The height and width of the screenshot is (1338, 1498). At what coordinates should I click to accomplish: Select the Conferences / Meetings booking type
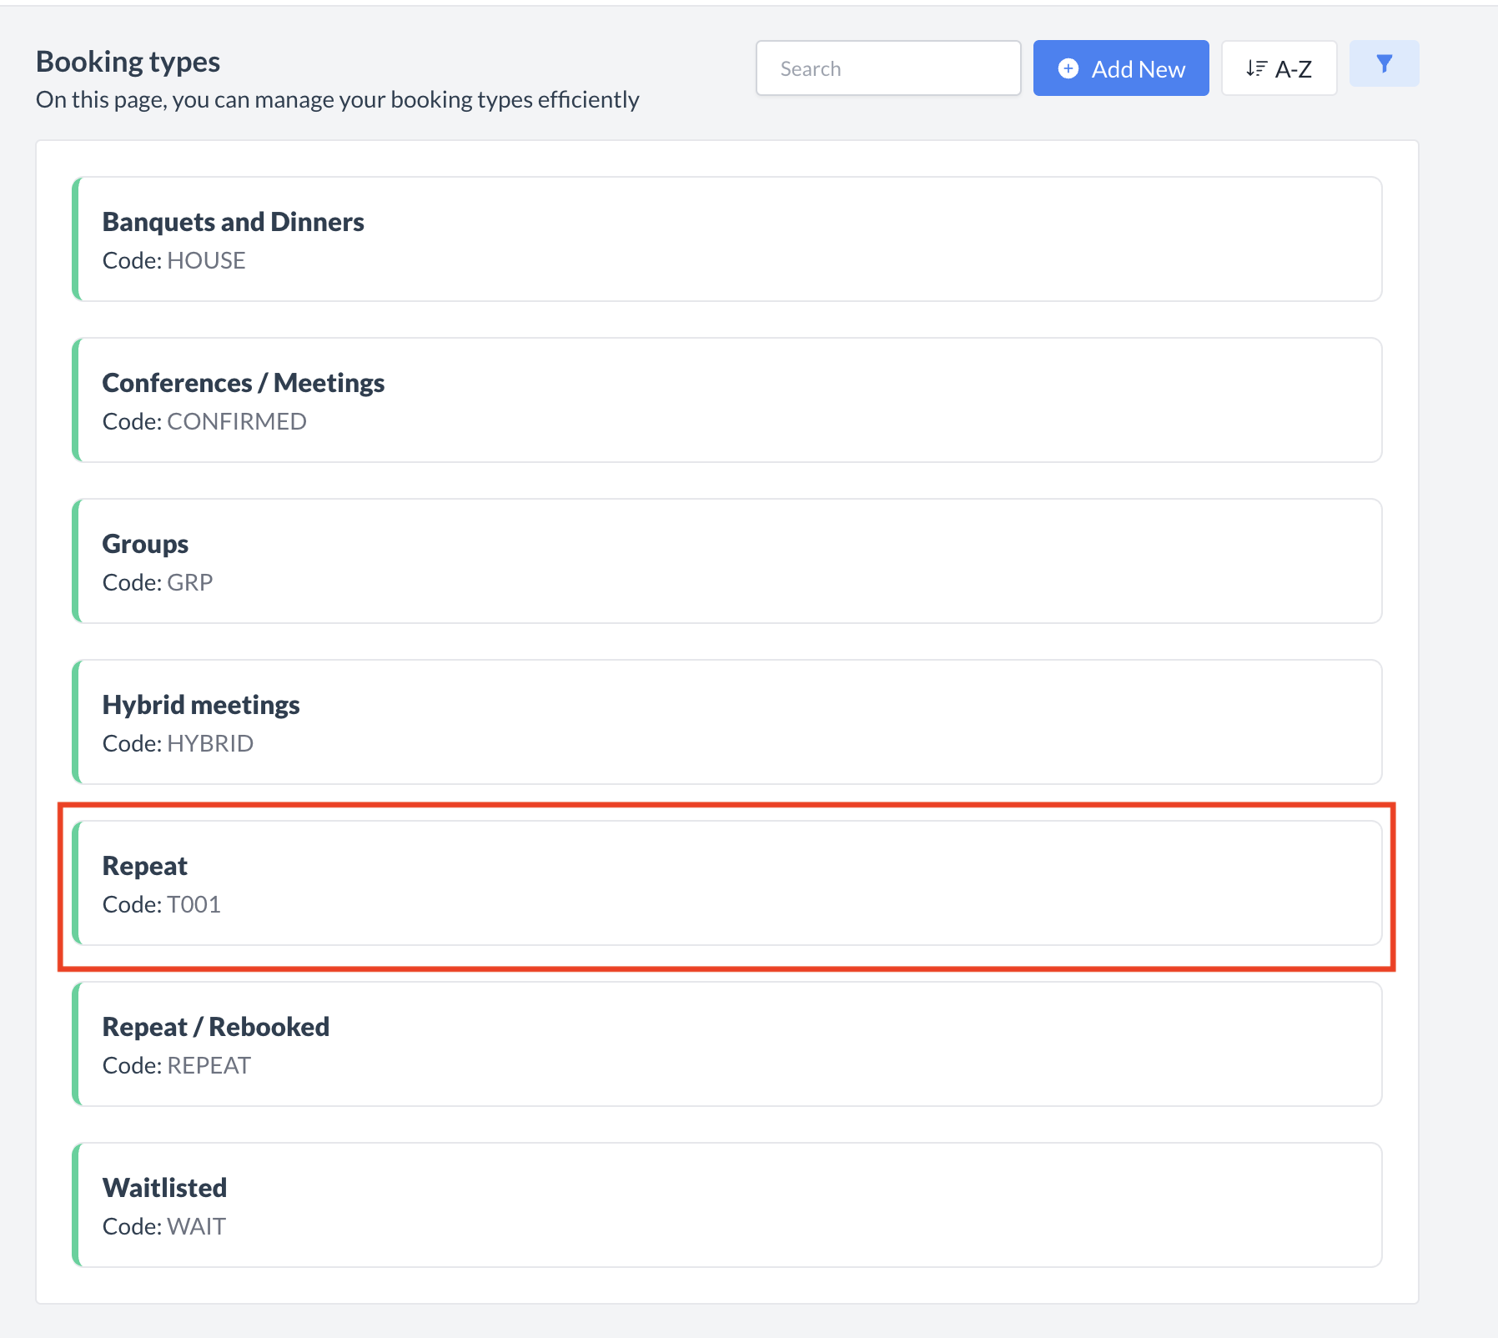pos(728,400)
